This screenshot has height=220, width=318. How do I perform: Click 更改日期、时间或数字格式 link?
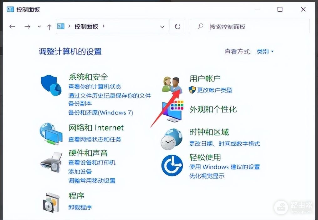click(x=224, y=144)
